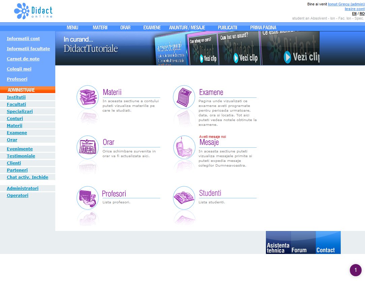Viewport: 365px width, 287px height.
Task: Open Informatii facultate link
Action: tap(28, 49)
